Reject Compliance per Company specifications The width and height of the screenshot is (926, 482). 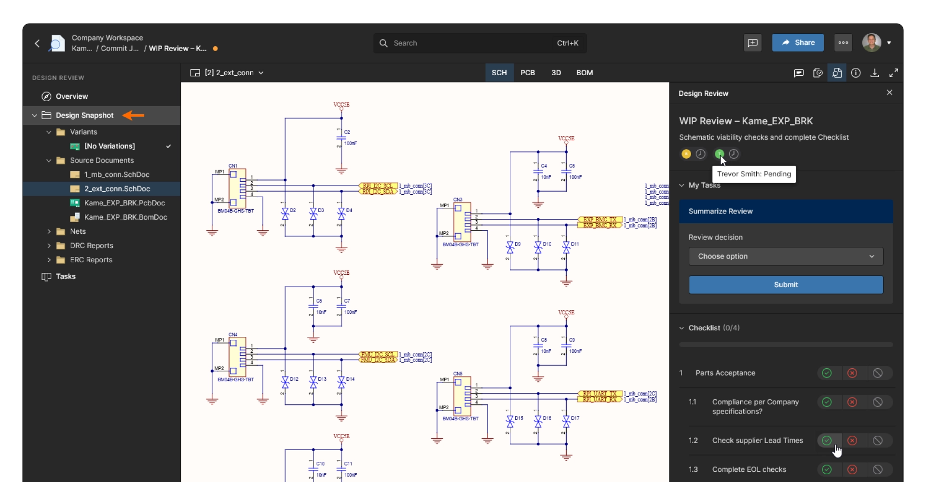[x=852, y=402]
